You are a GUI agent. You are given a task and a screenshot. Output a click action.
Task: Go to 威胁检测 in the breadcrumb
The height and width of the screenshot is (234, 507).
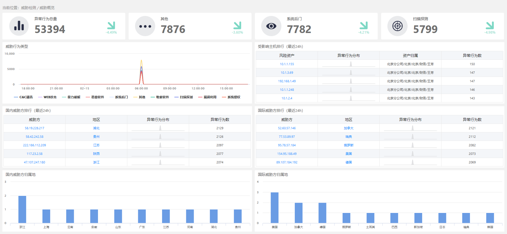coord(28,8)
